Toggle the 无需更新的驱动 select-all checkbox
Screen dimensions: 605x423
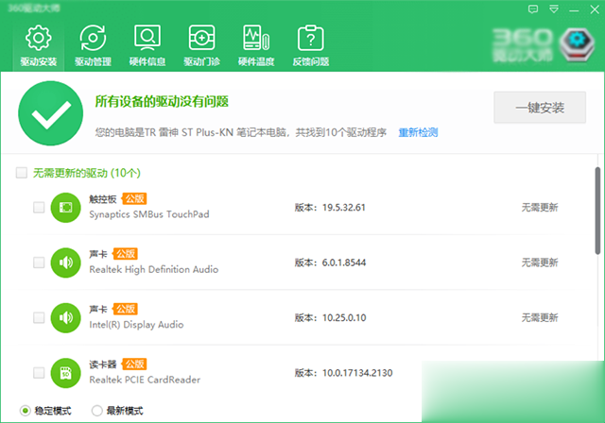(x=22, y=173)
